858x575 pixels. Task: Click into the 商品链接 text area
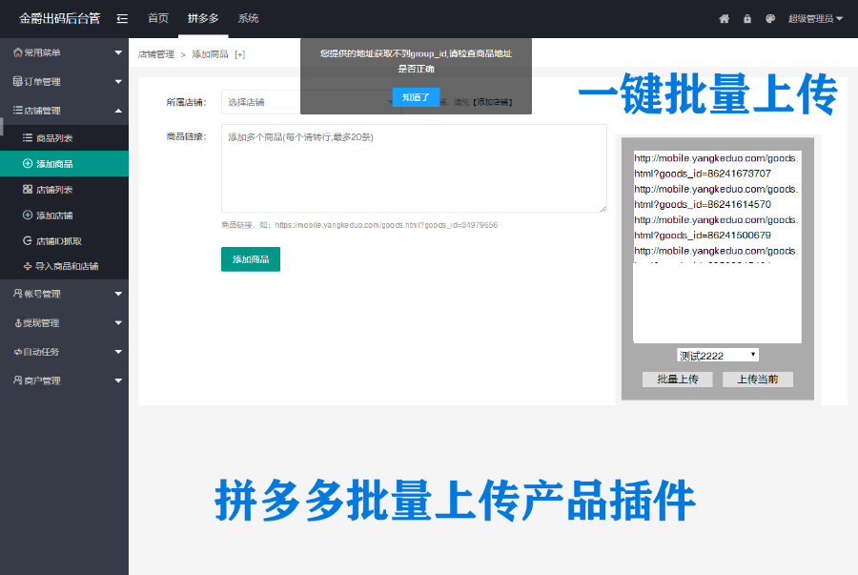coord(414,168)
